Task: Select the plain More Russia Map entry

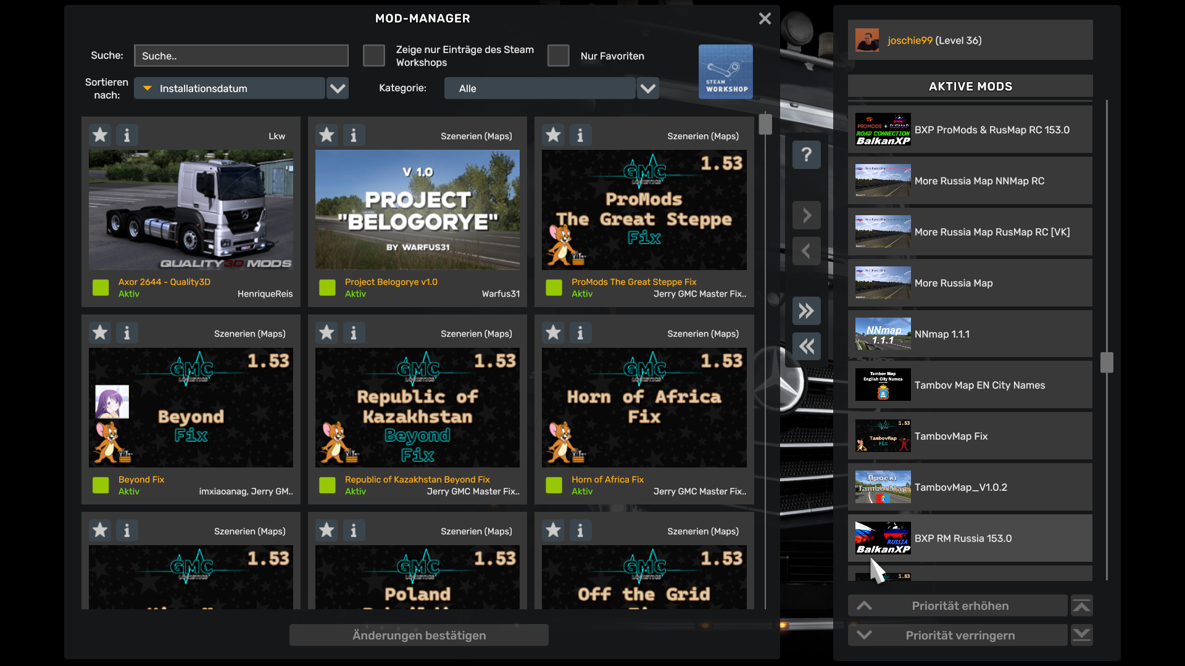Action: (970, 283)
